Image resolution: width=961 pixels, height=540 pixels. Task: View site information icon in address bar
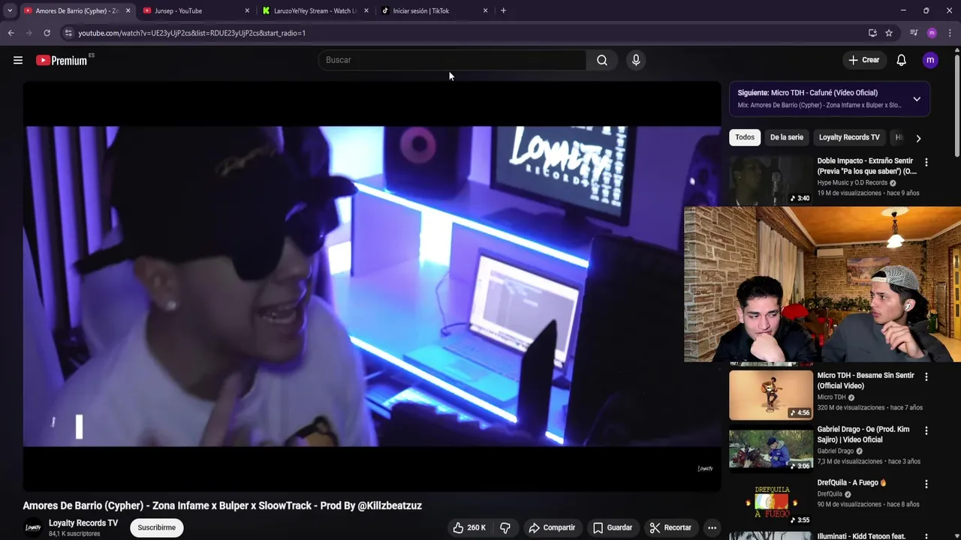click(68, 33)
